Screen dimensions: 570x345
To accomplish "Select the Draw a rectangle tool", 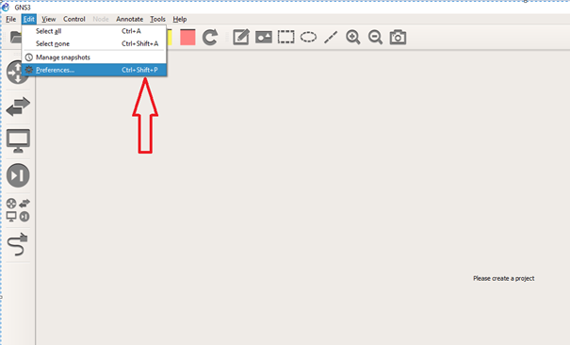I will tap(286, 37).
